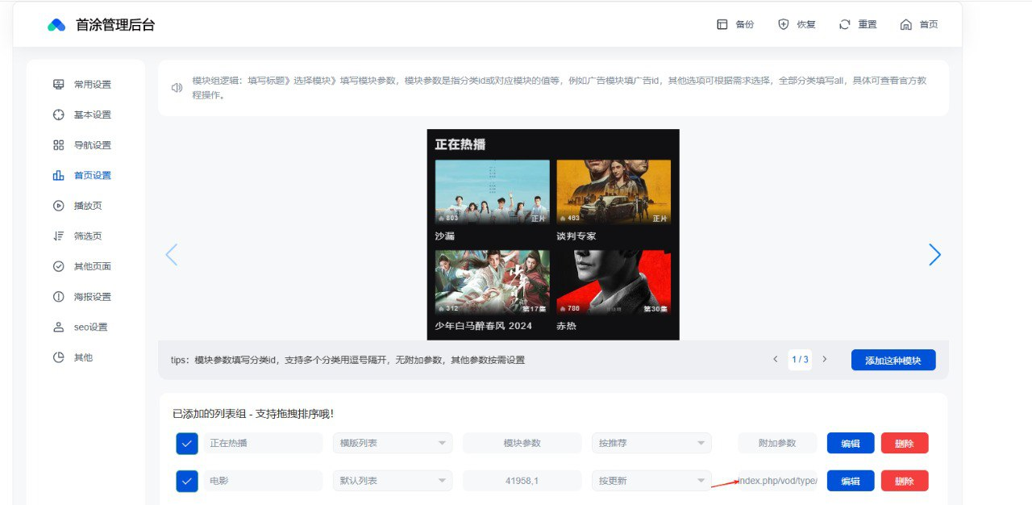Click the index.php/vod/type/ parameter field
Image resolution: width=1032 pixels, height=505 pixels.
777,481
